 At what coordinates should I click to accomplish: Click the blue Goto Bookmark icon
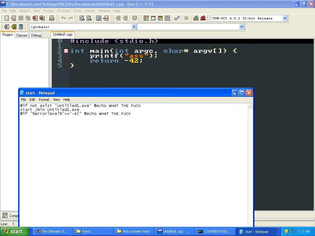[21, 27]
